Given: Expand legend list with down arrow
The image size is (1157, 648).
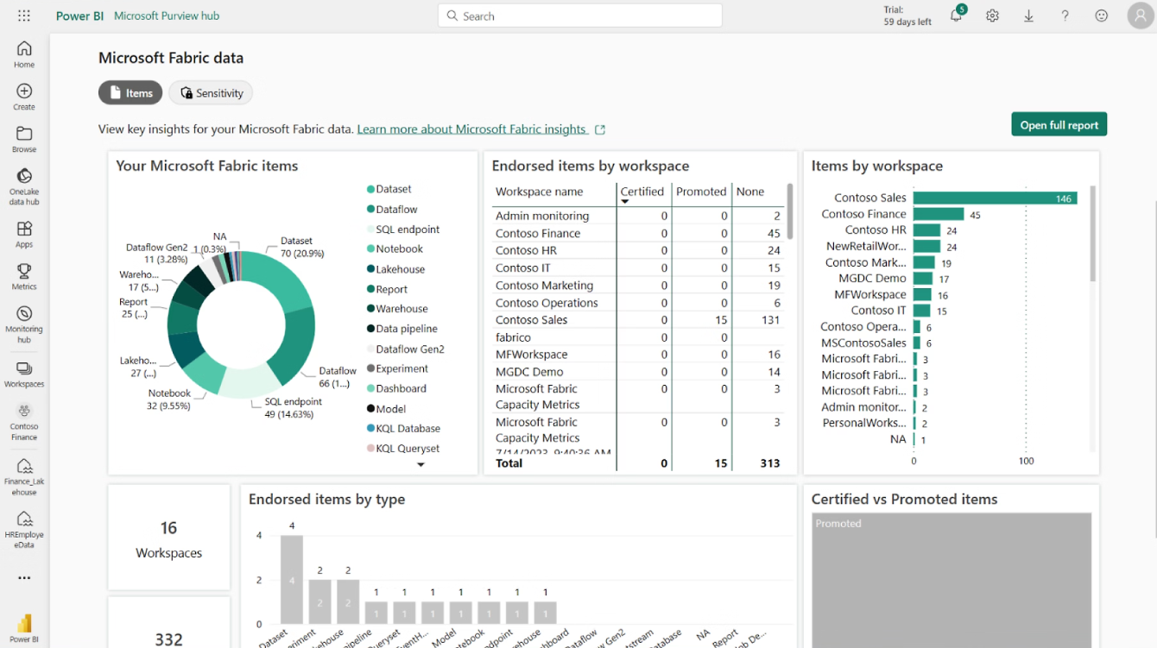Looking at the screenshot, I should (x=421, y=465).
